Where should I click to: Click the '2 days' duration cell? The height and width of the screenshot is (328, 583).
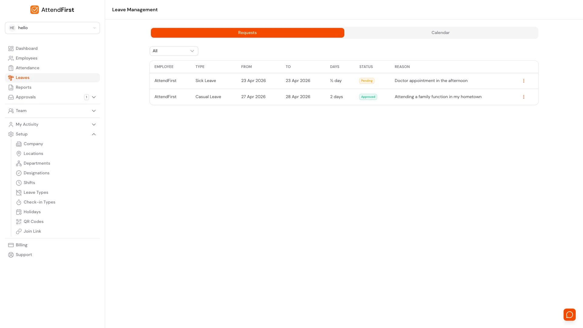click(336, 97)
